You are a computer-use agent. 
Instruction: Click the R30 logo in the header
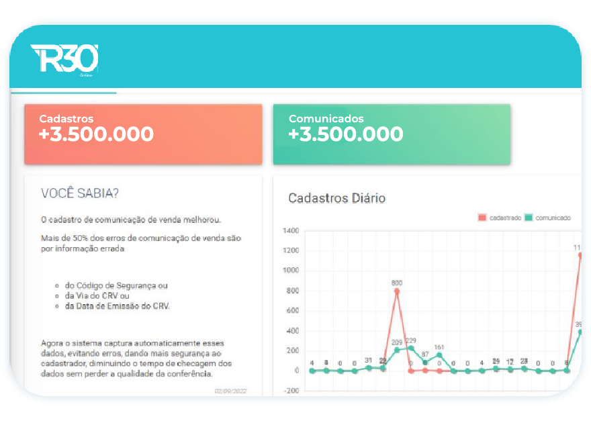tap(64, 60)
